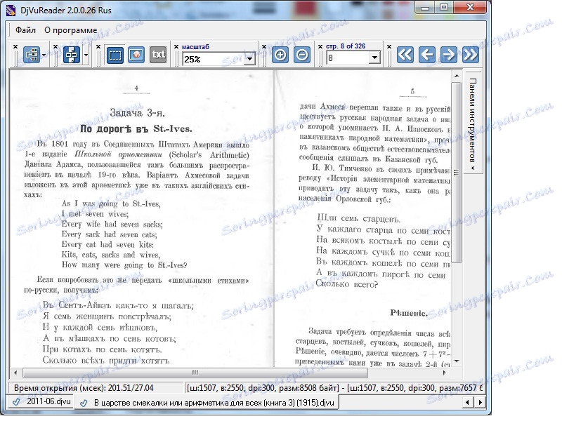This screenshot has height=421, width=562.
Task: Jump to the last page
Action: (470, 55)
